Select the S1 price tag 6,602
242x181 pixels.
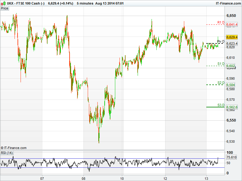click(231, 66)
